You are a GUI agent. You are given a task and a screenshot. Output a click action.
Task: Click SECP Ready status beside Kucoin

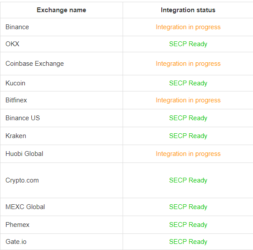point(188,83)
